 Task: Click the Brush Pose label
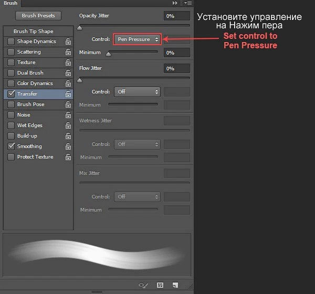[x=31, y=104]
